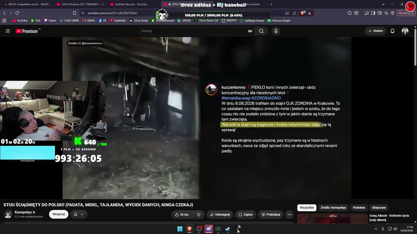The height and width of the screenshot is (234, 417).
Task: Show hidden system tray icons chevron
Action: pyautogui.click(x=376, y=229)
